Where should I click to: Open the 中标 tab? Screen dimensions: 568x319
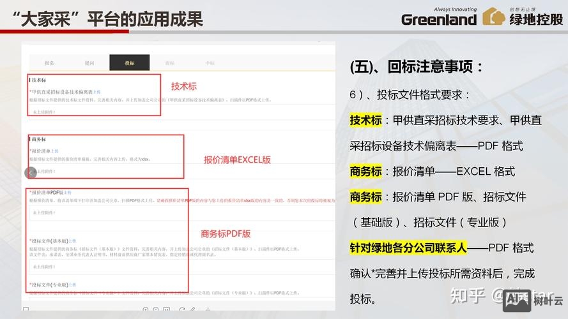pyautogui.click(x=210, y=63)
